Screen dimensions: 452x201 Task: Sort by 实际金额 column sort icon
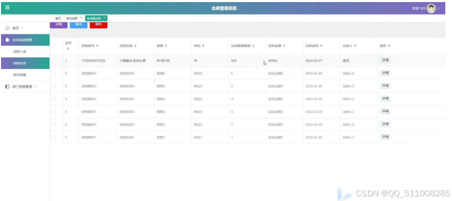(x=284, y=46)
